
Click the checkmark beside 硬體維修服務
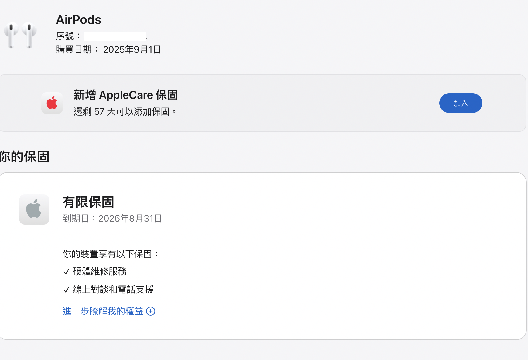point(66,272)
